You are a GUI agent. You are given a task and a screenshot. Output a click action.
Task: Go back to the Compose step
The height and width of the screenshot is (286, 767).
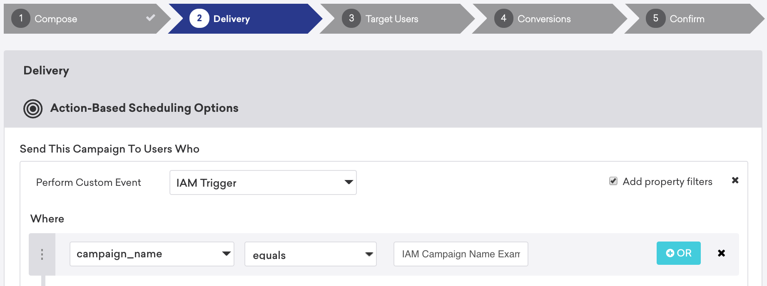56,19
